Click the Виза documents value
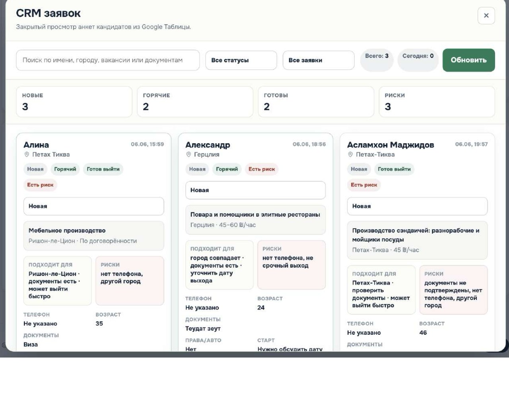The width and height of the screenshot is (509, 406). click(x=31, y=344)
